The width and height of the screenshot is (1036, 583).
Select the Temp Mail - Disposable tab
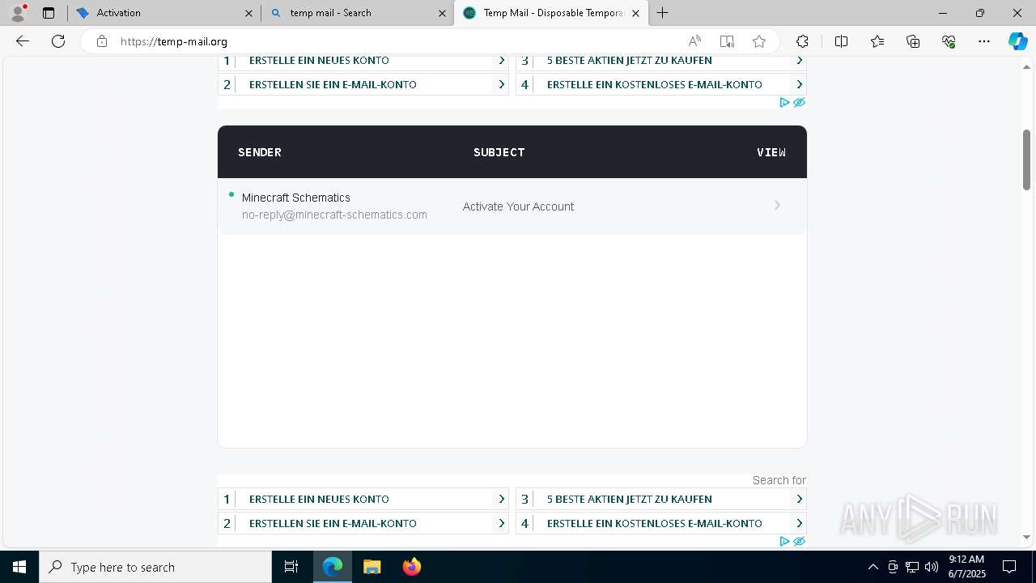(550, 13)
